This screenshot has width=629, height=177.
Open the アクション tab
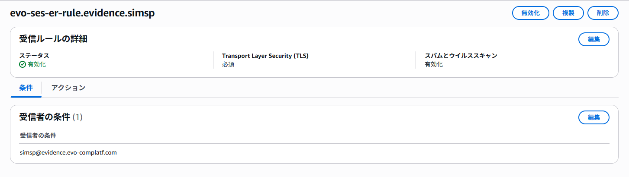click(x=68, y=88)
